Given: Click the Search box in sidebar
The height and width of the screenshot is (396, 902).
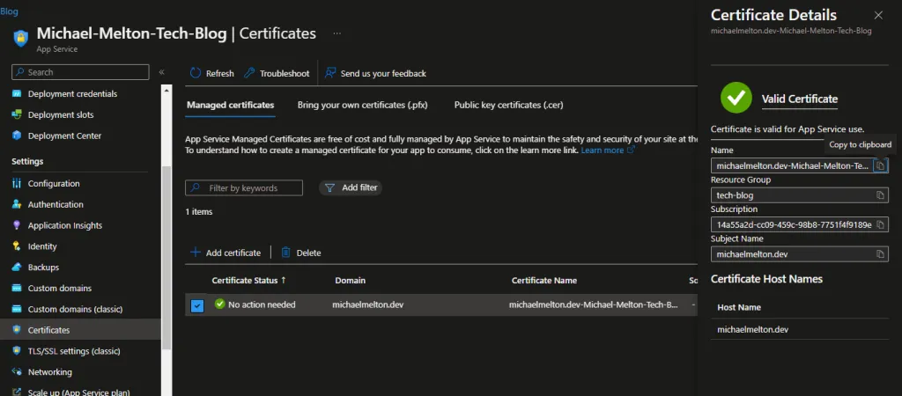Looking at the screenshot, I should [80, 72].
